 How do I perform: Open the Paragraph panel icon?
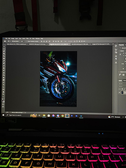116,59
